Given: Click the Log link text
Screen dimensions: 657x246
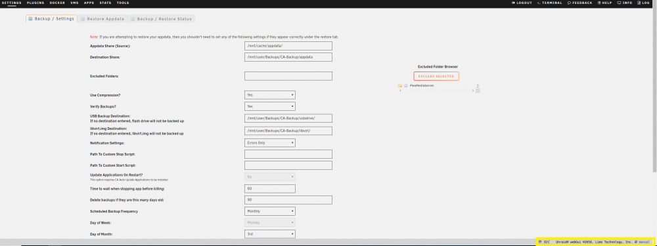Looking at the screenshot, I should (x=646, y=3).
